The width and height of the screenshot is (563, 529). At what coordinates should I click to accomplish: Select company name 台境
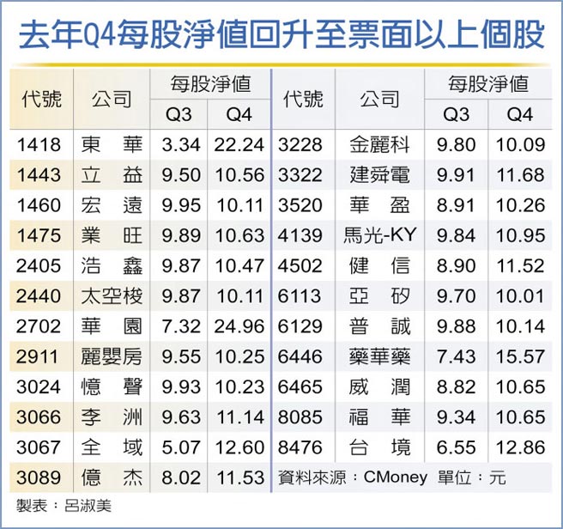click(380, 447)
